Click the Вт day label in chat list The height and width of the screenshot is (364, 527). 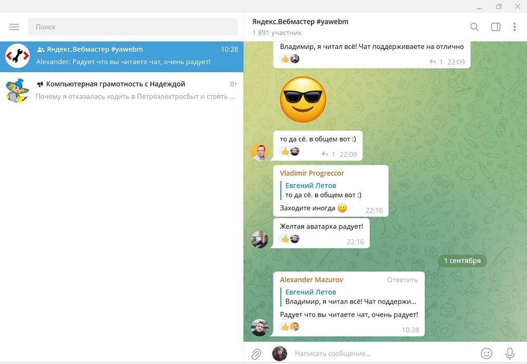coord(233,84)
